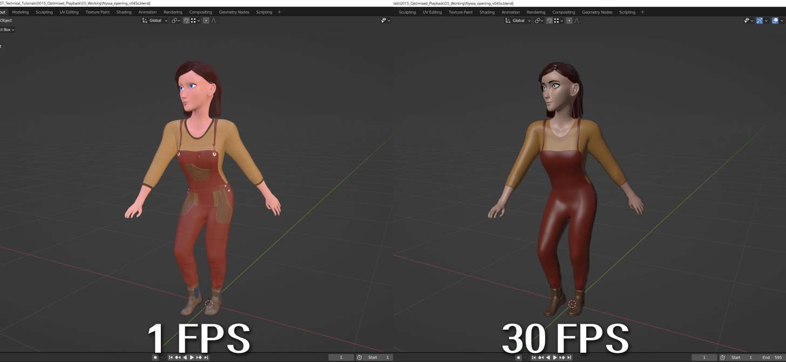Enable proportional editing in left window

(x=206, y=20)
